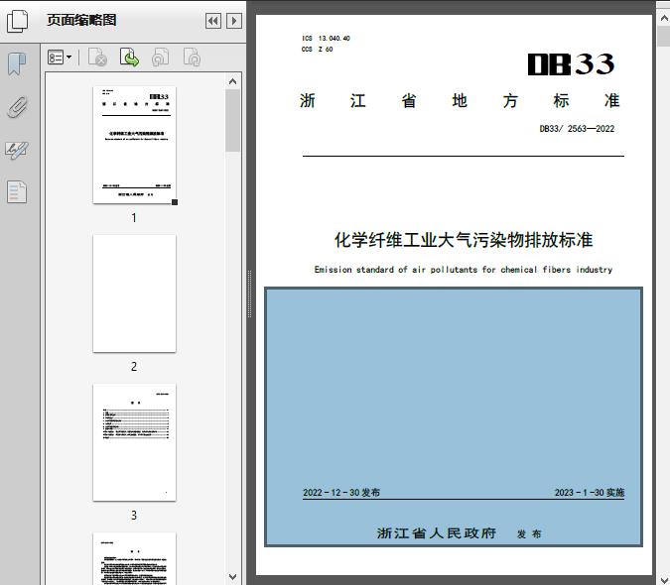Click page number label 3
Image resolution: width=670 pixels, height=585 pixels.
tap(134, 516)
